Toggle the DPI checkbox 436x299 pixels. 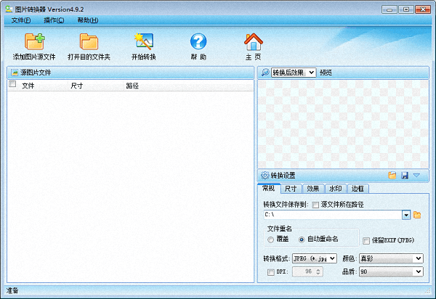click(271, 271)
